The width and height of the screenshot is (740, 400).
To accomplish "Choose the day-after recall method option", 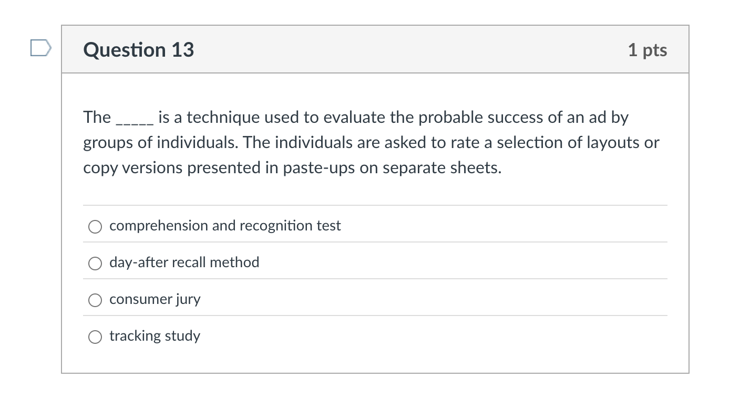I will (95, 263).
